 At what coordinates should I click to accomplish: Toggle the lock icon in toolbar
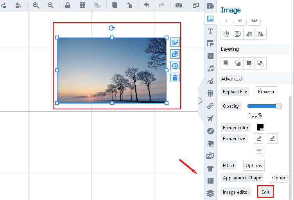pyautogui.click(x=68, y=5)
